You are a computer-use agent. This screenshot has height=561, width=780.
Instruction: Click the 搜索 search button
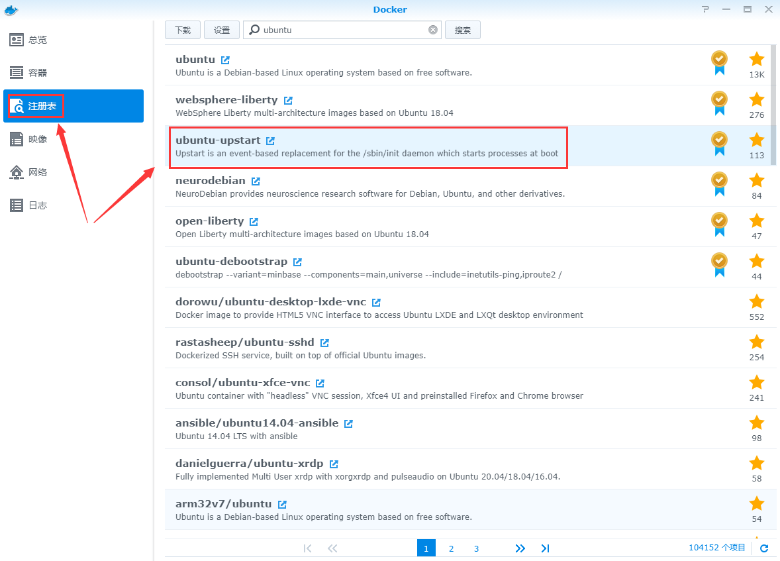tap(463, 30)
